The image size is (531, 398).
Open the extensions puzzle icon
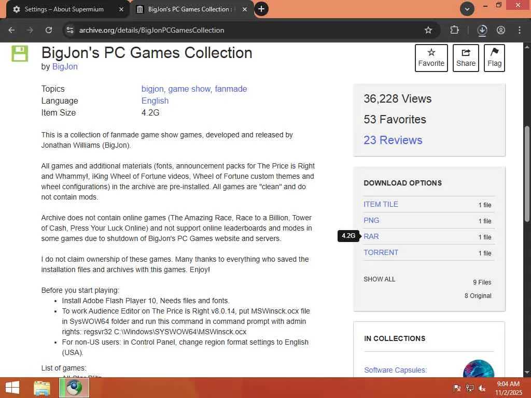(454, 30)
